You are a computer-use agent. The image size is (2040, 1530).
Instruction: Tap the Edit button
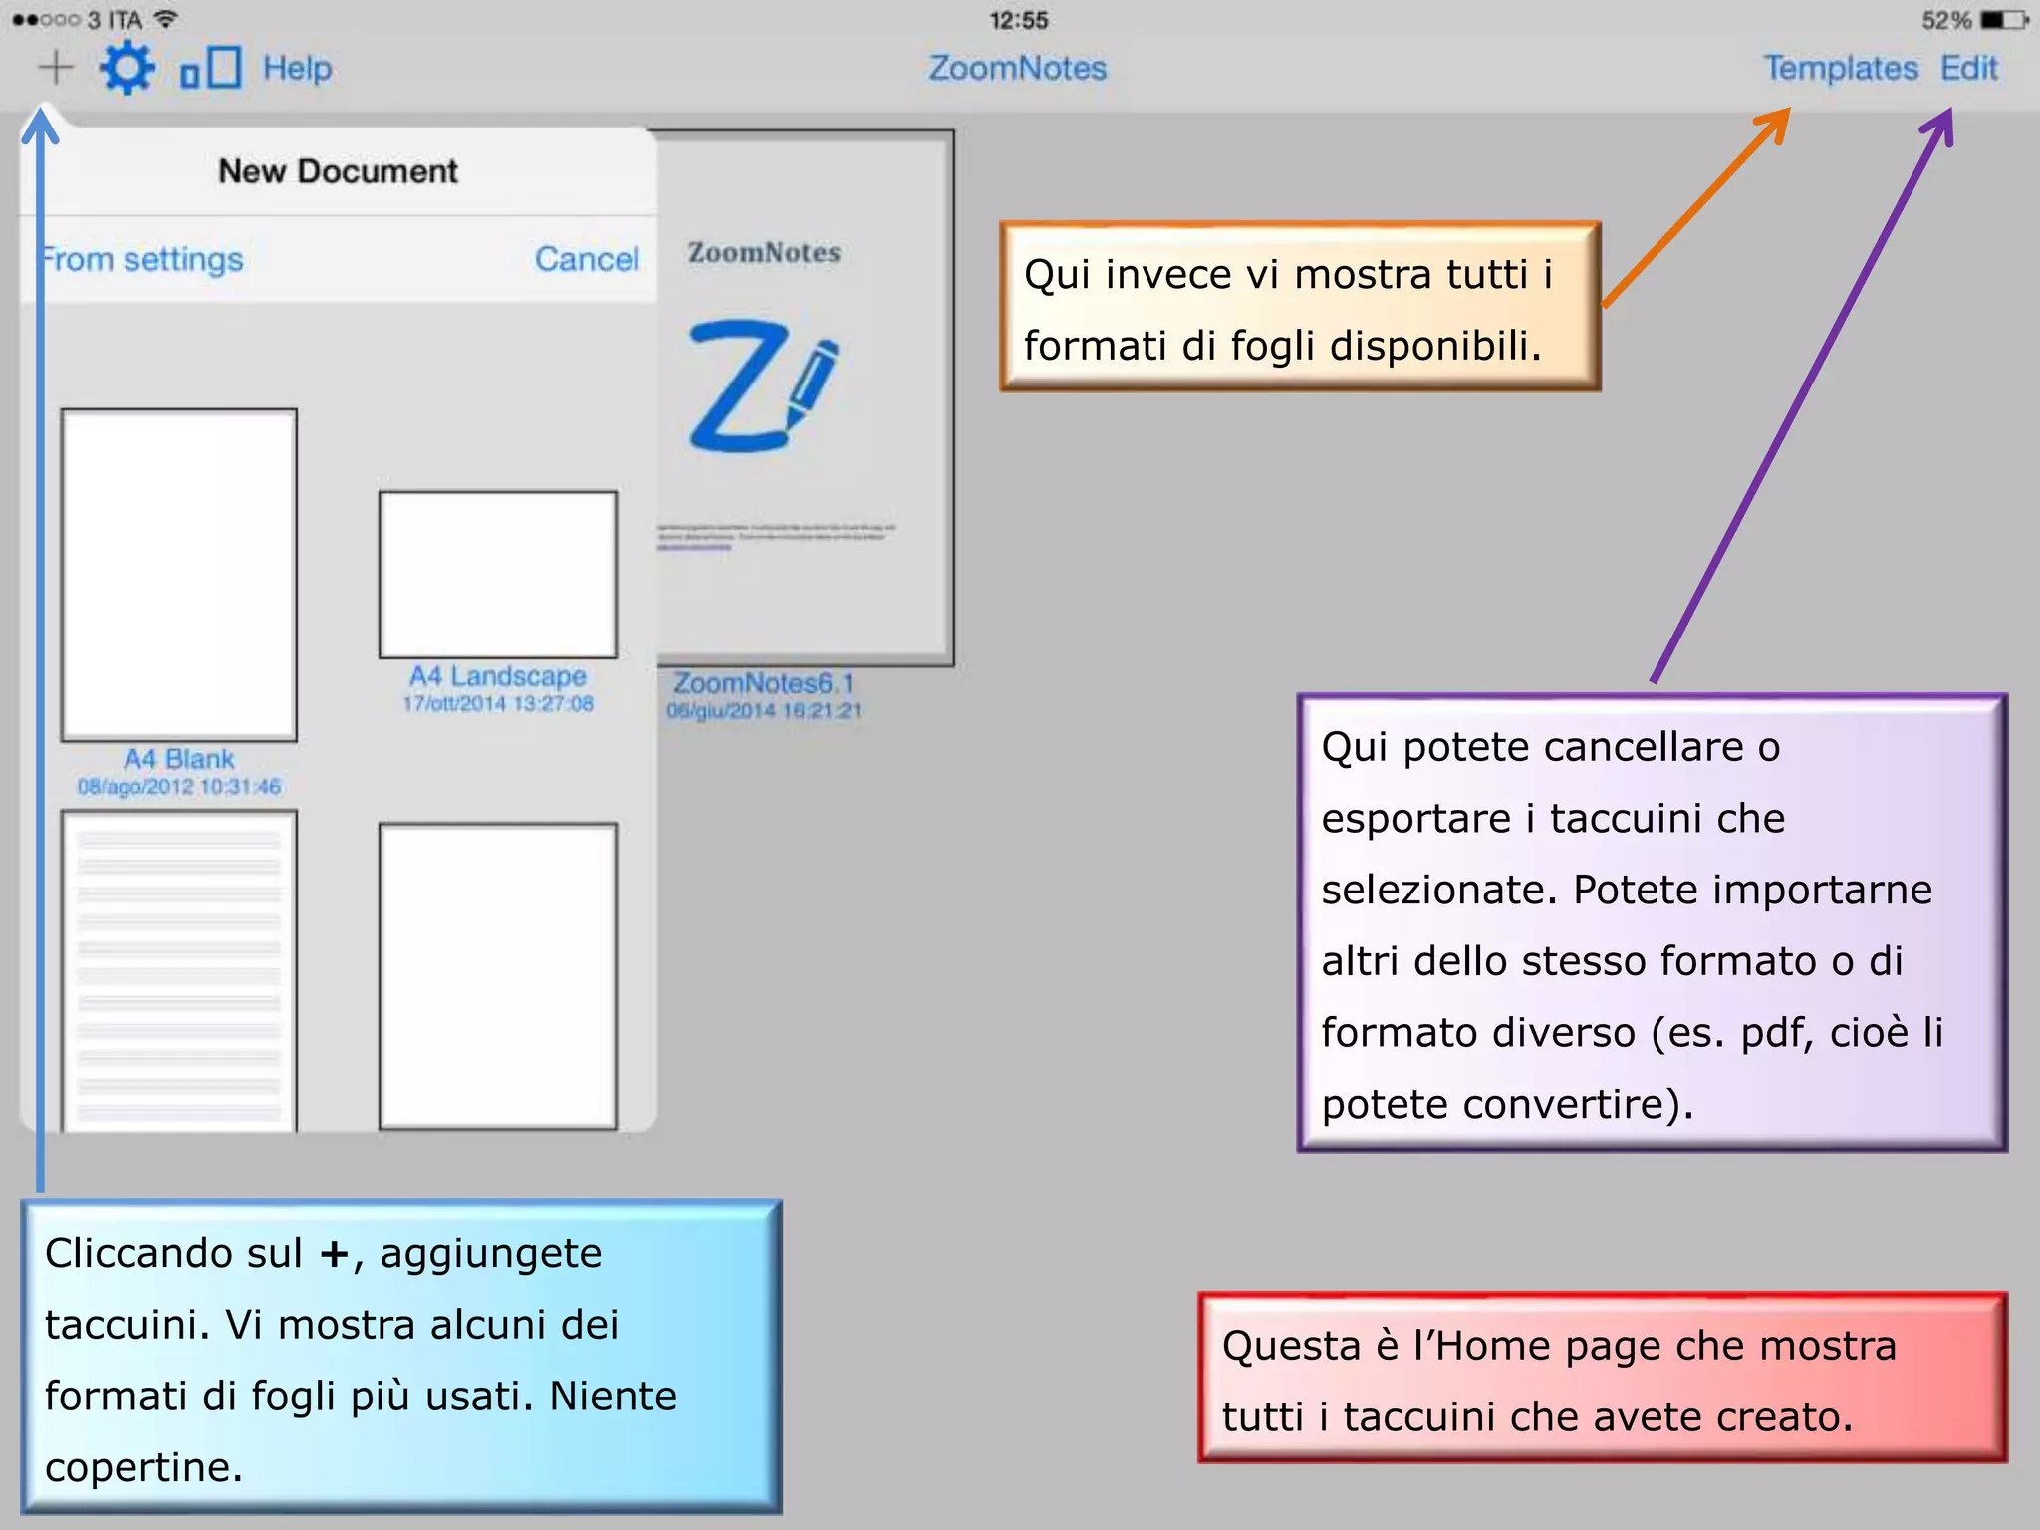point(1968,68)
